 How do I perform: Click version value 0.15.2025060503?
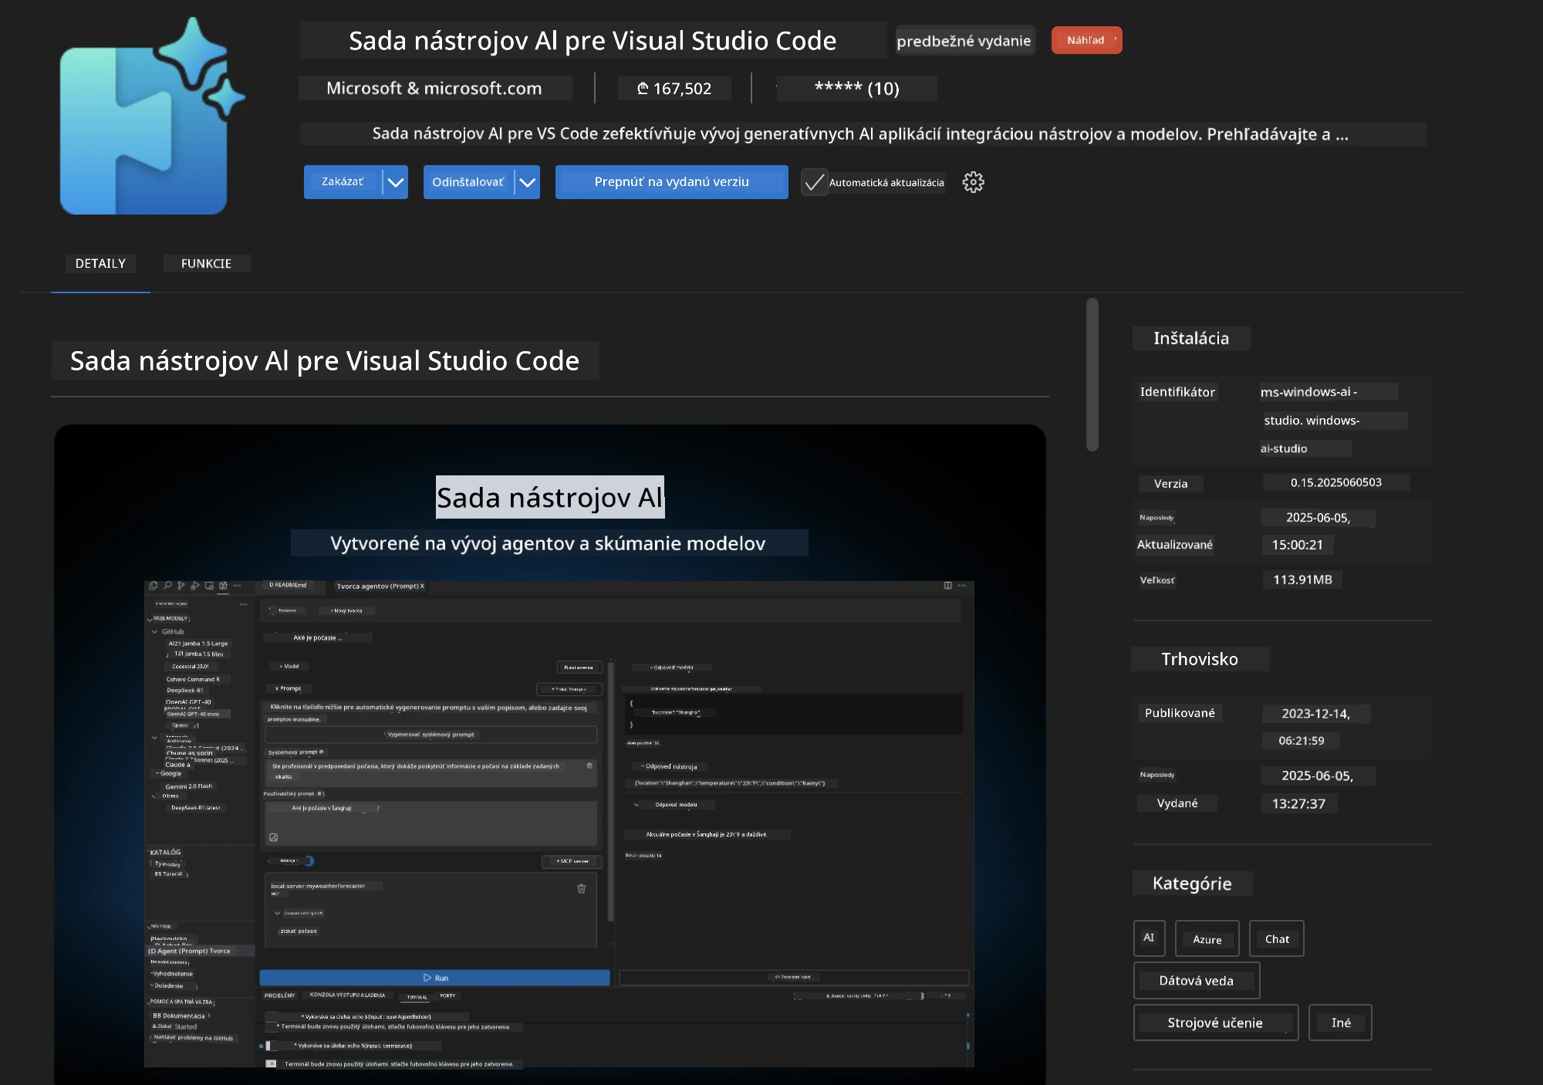click(1336, 482)
